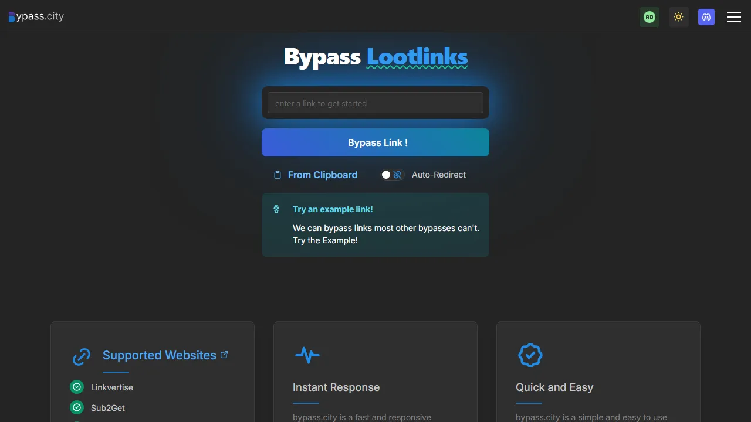Viewport: 751px width, 422px height.
Task: Click the bypass.city logo
Action: (36, 16)
